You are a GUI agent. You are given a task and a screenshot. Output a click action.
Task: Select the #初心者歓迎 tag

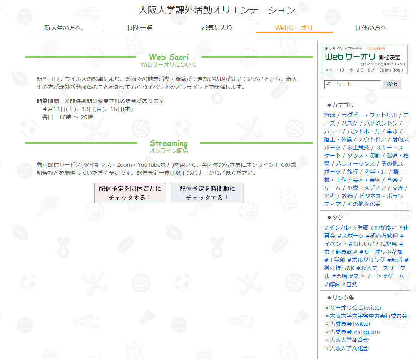[x=382, y=236]
